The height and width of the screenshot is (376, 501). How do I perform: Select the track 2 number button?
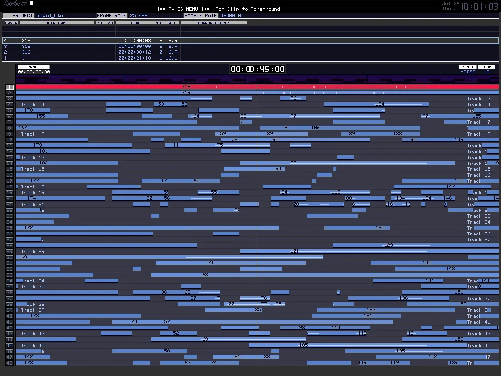pyautogui.click(x=10, y=93)
